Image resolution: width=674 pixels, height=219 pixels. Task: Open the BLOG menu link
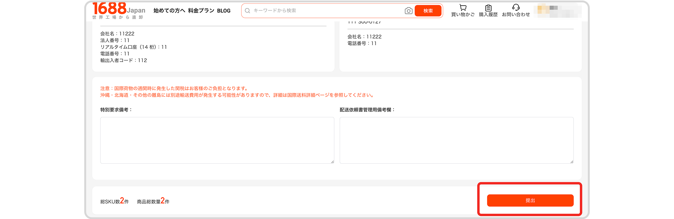click(224, 11)
